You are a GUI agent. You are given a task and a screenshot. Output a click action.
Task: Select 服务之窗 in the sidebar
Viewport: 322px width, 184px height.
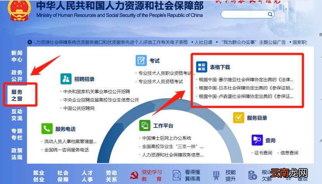pyautogui.click(x=17, y=95)
